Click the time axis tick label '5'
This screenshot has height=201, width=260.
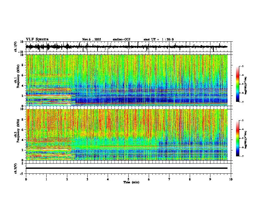coord(128,179)
